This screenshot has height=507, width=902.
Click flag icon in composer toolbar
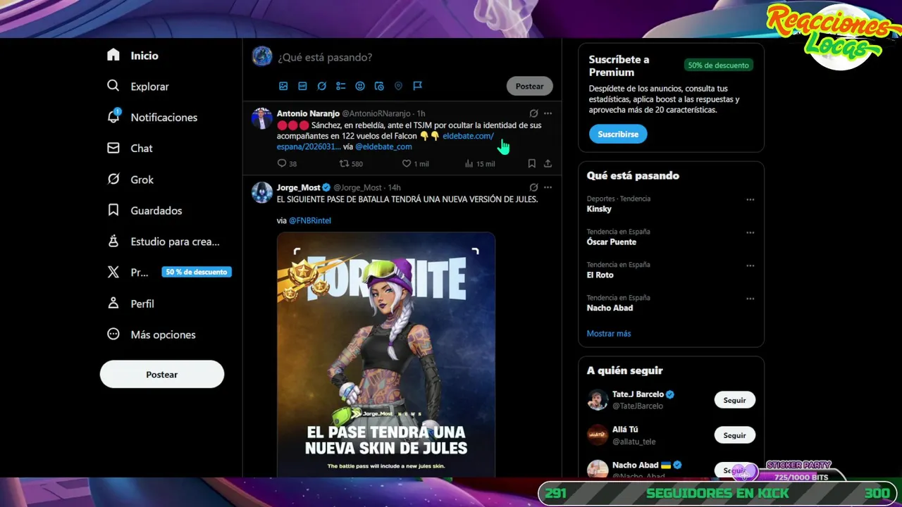[x=417, y=86]
